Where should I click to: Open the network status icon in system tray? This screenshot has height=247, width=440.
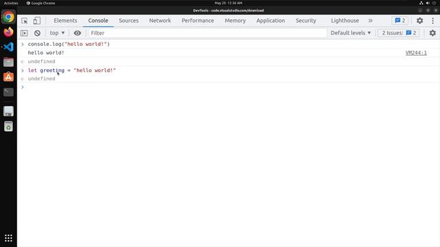pos(421,3)
